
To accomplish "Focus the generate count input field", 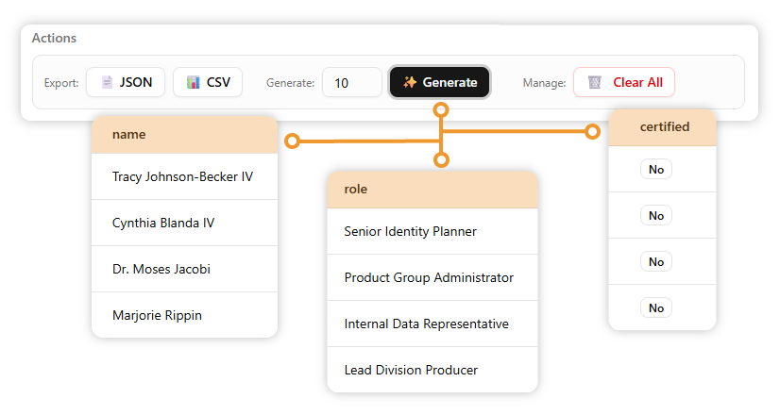I will click(351, 83).
